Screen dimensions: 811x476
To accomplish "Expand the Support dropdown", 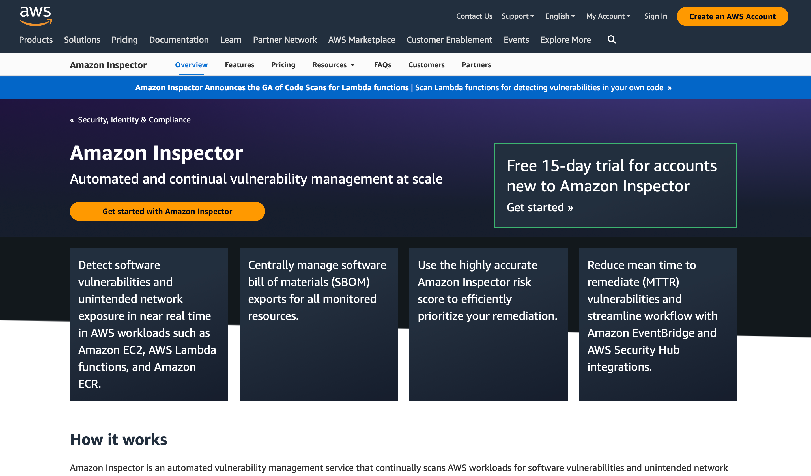I will pos(517,16).
